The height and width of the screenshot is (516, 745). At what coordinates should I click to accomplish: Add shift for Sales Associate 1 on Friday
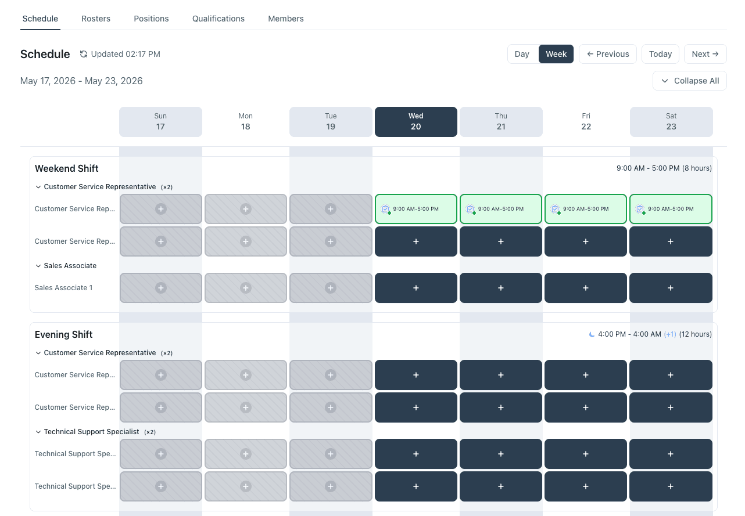click(586, 288)
